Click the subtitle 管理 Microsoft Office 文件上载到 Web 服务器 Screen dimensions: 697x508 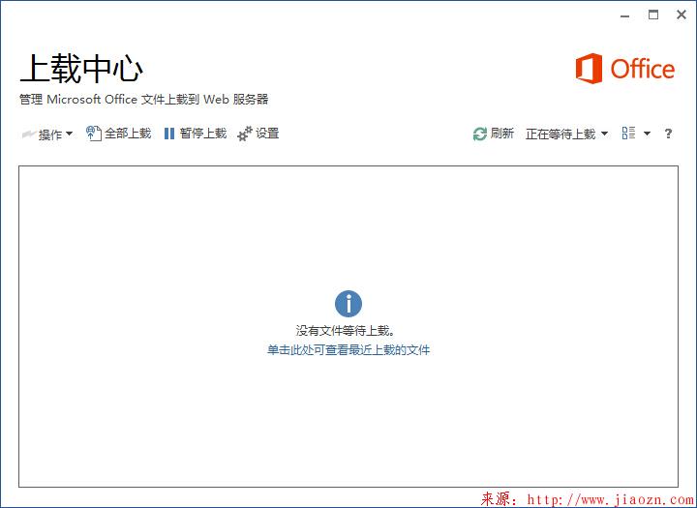[144, 99]
